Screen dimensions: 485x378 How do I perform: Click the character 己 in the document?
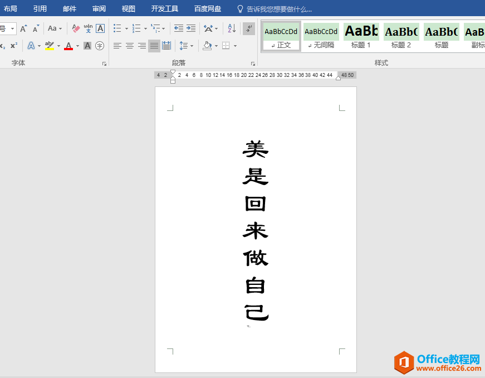pyautogui.click(x=256, y=312)
